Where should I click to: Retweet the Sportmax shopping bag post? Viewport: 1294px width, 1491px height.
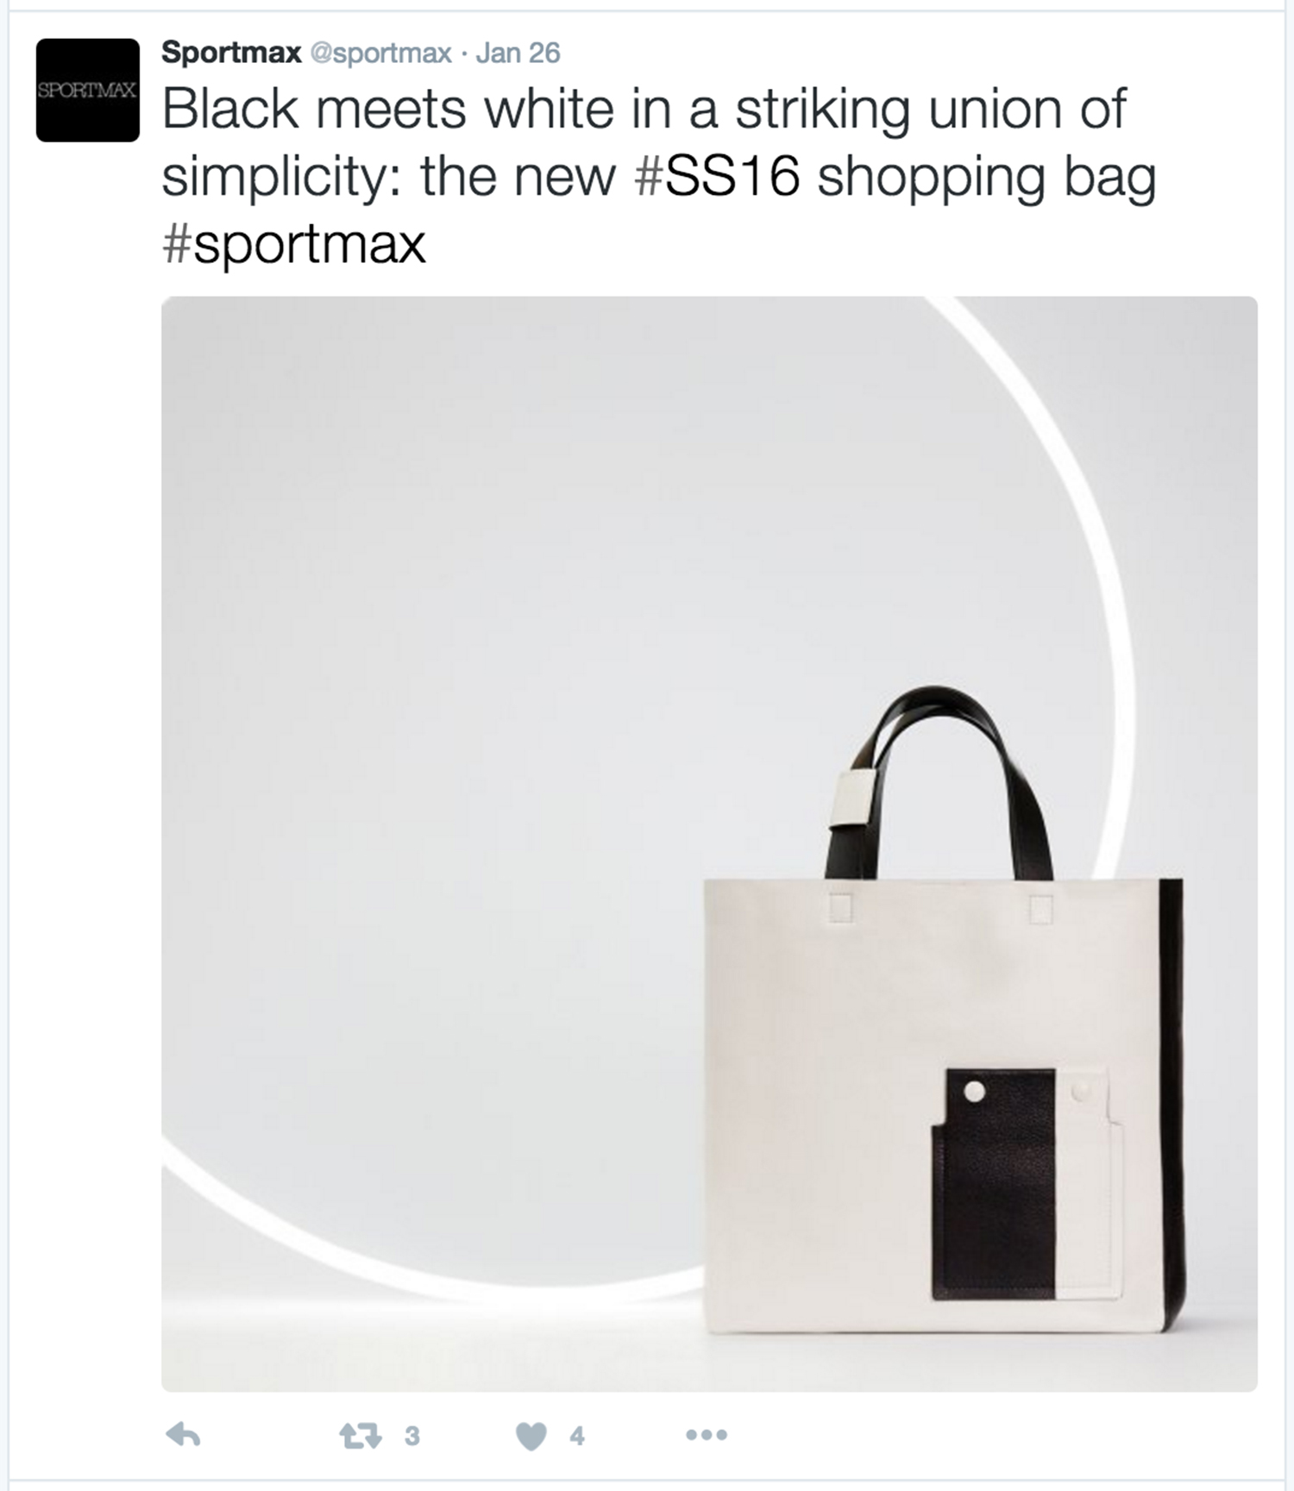(x=360, y=1436)
